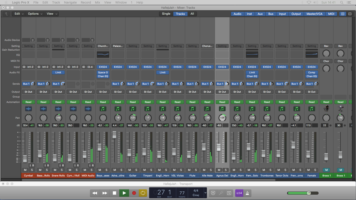Open the EQ thumbnail on Boys...ases strip
356x200 pixels.
point(103,54)
